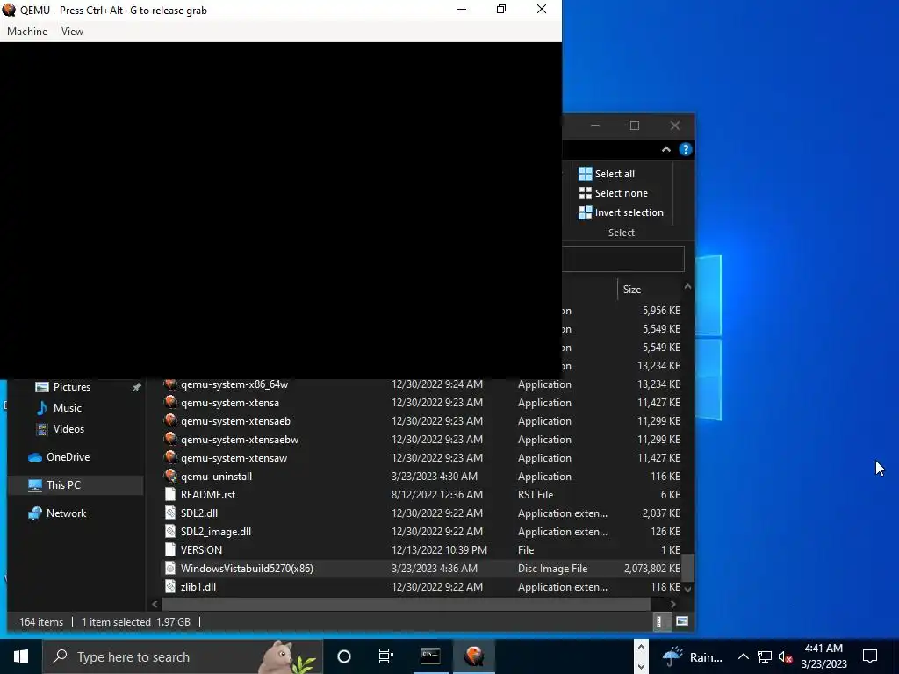
Task: Click the 3/23/2023 4:30 AM date cell
Action: tap(434, 477)
